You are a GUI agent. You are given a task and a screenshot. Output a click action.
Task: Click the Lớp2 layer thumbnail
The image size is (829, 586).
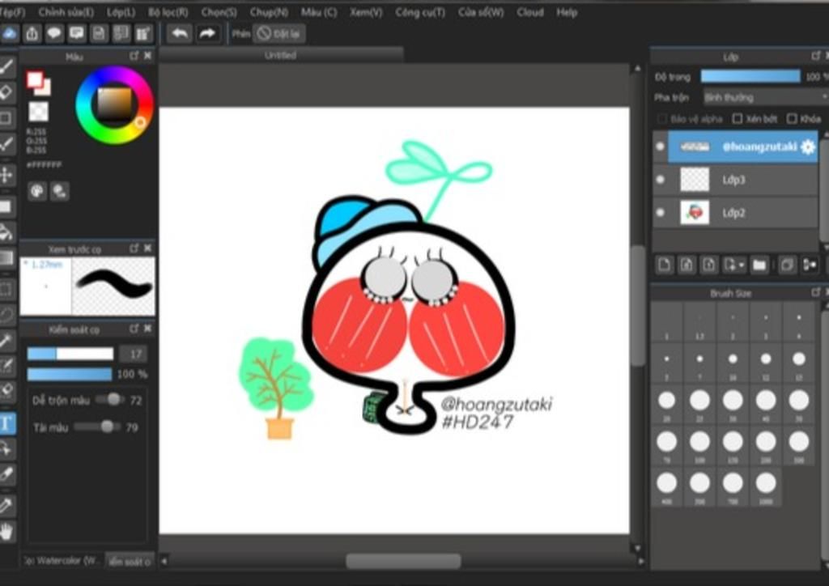(694, 212)
